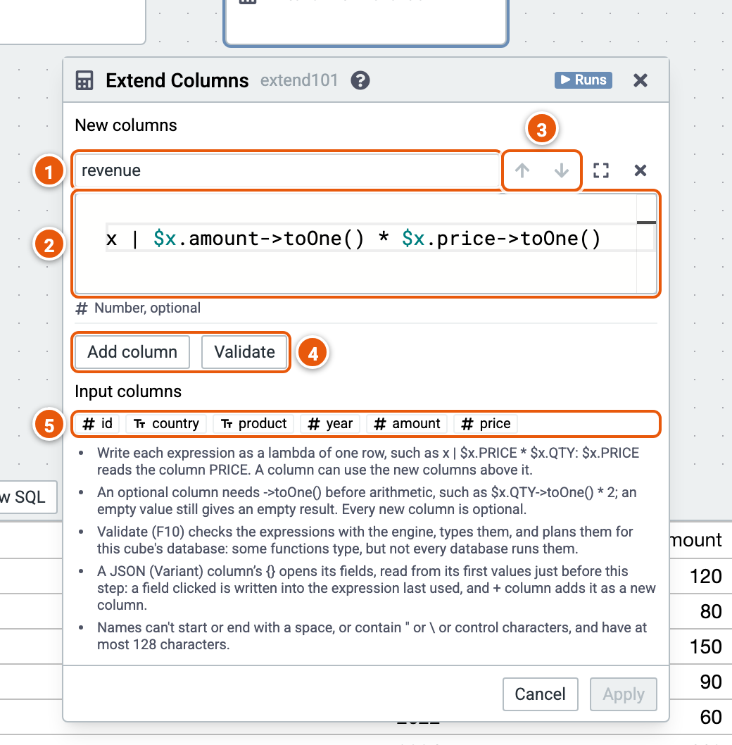Edit the revenue column name field

click(x=286, y=170)
